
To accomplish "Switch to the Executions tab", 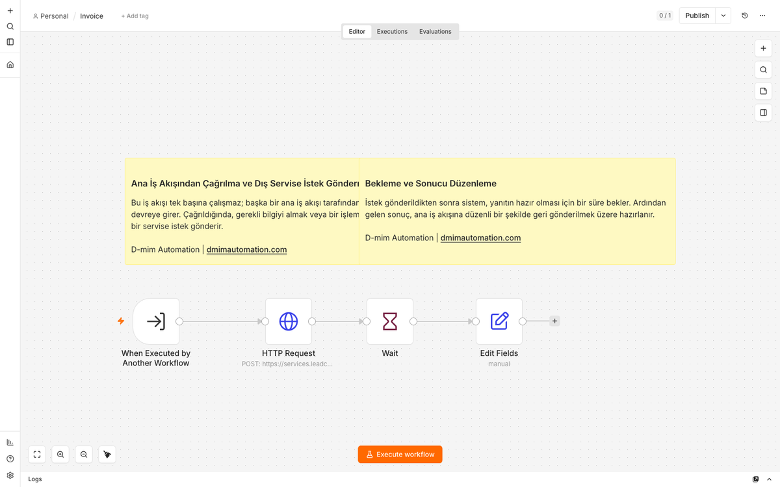I will tap(392, 31).
